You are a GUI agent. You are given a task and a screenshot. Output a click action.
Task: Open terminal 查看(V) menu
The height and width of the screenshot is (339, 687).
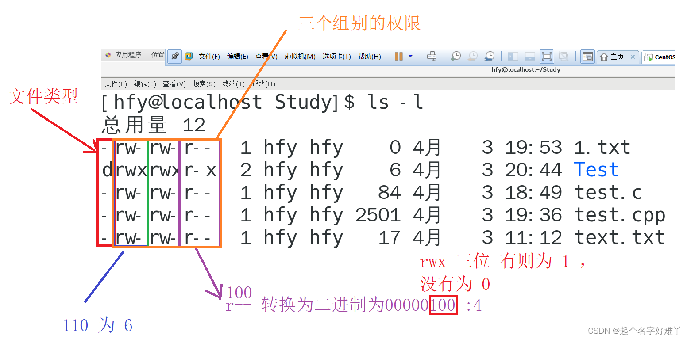[174, 84]
